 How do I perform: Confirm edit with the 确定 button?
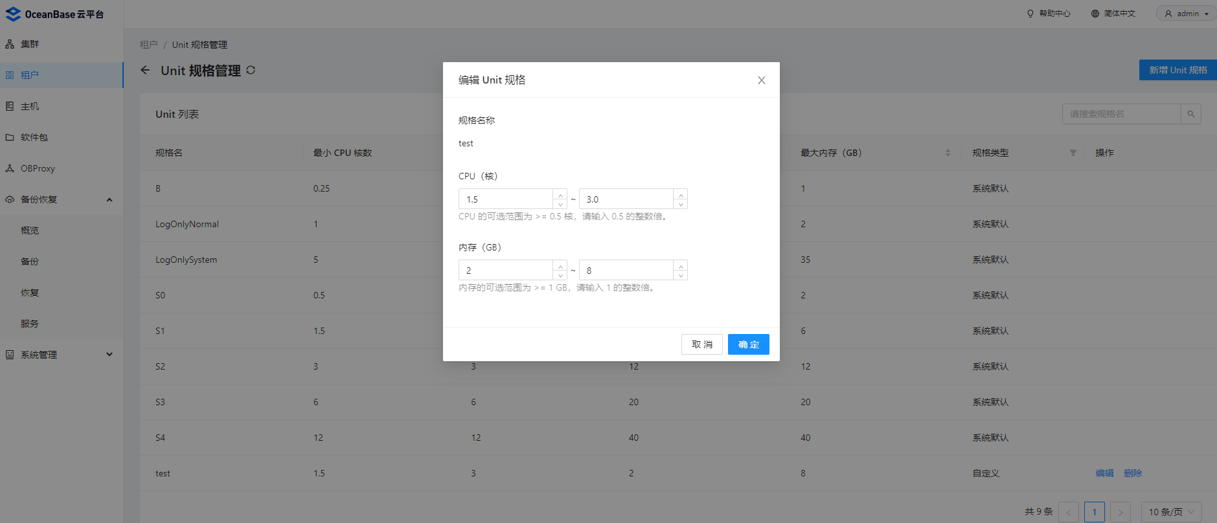click(x=749, y=344)
